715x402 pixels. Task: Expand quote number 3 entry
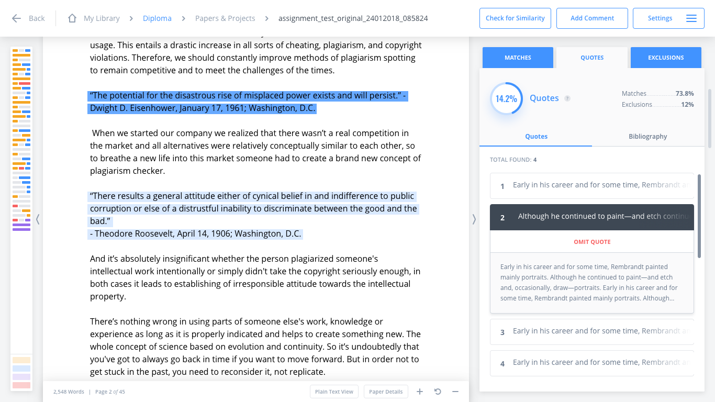point(592,332)
